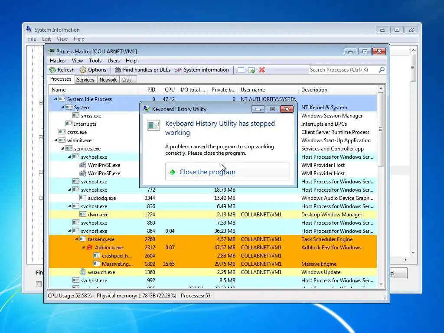Sort by Description column header
444x333 pixels.
click(338, 89)
